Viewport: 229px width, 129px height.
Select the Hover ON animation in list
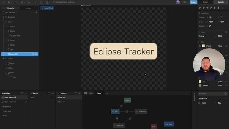[14, 107]
